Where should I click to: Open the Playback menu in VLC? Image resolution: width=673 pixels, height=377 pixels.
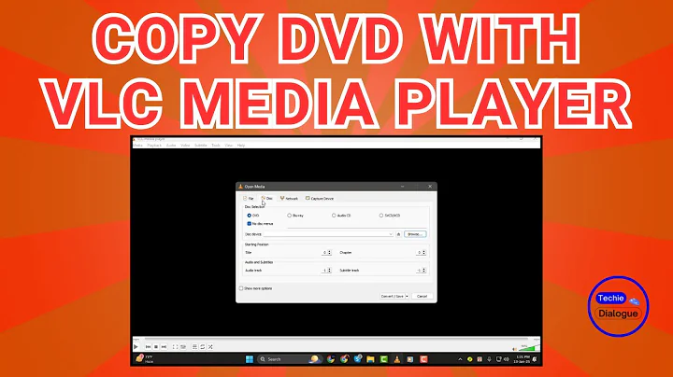tap(154, 146)
